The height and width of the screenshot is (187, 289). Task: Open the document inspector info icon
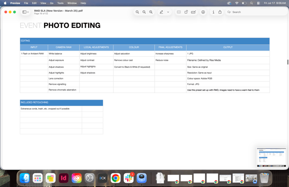[x=213, y=12]
